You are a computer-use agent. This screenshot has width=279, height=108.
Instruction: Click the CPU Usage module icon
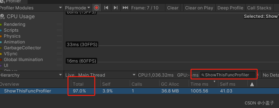click(2, 16)
